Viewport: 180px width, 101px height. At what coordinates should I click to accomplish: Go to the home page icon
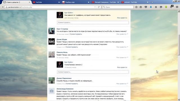point(156,7)
